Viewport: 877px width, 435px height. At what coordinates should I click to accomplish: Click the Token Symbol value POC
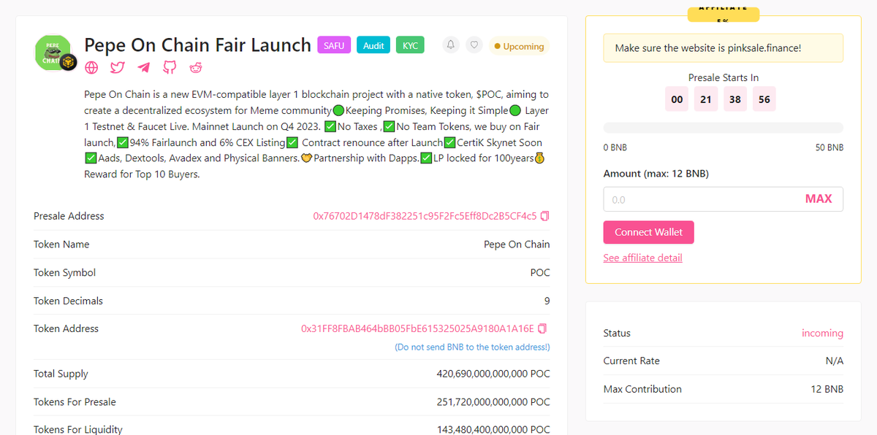[x=540, y=272]
